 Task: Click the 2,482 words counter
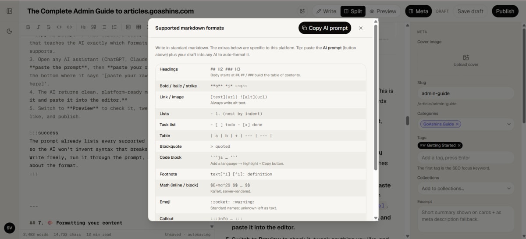click(36, 235)
